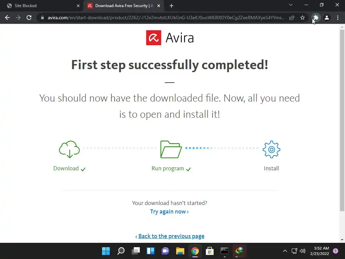Select the Download Avira Free Security tab
This screenshot has width=345, height=259.
[x=124, y=6]
